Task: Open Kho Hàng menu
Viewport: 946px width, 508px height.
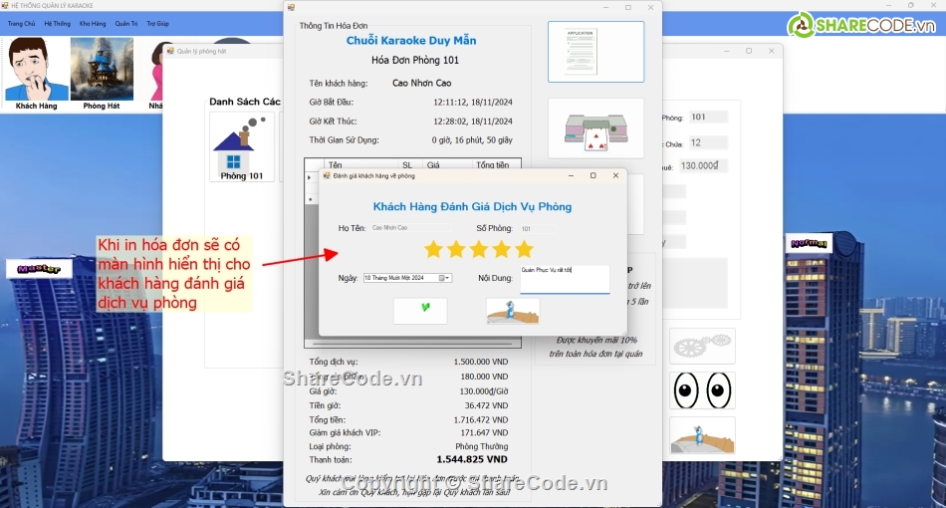Action: point(93,24)
